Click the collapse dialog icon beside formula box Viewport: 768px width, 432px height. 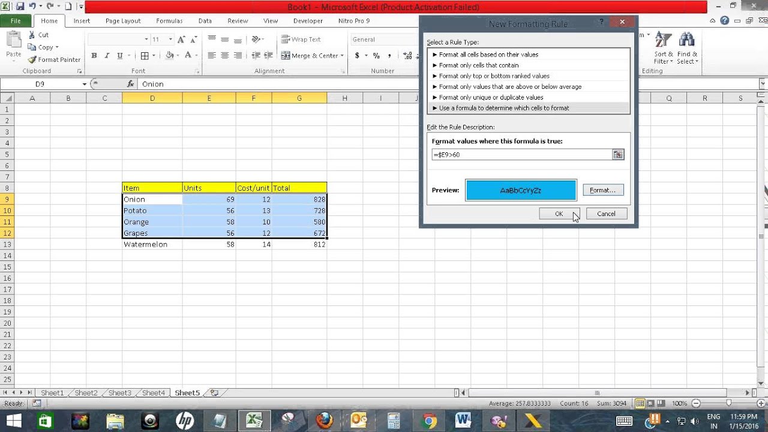click(618, 155)
